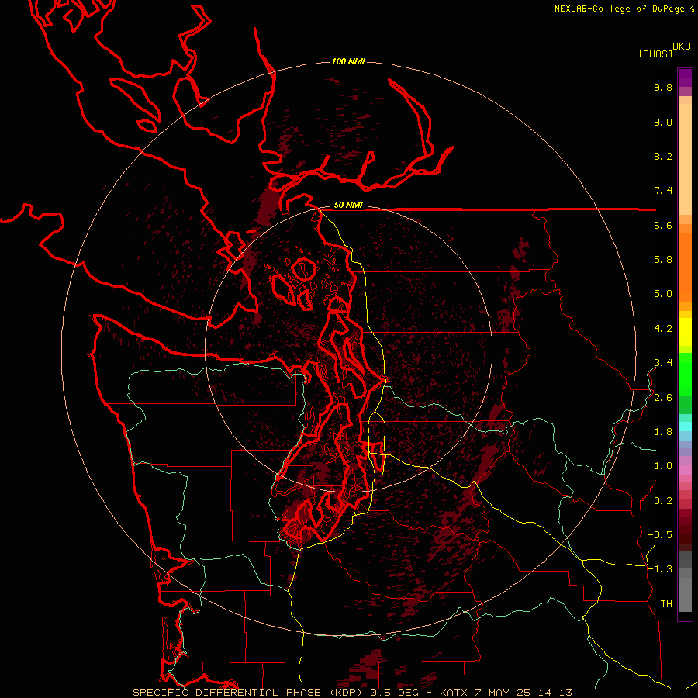Pick the pink band of the color scale
This screenshot has width=698, height=698.
685,470
